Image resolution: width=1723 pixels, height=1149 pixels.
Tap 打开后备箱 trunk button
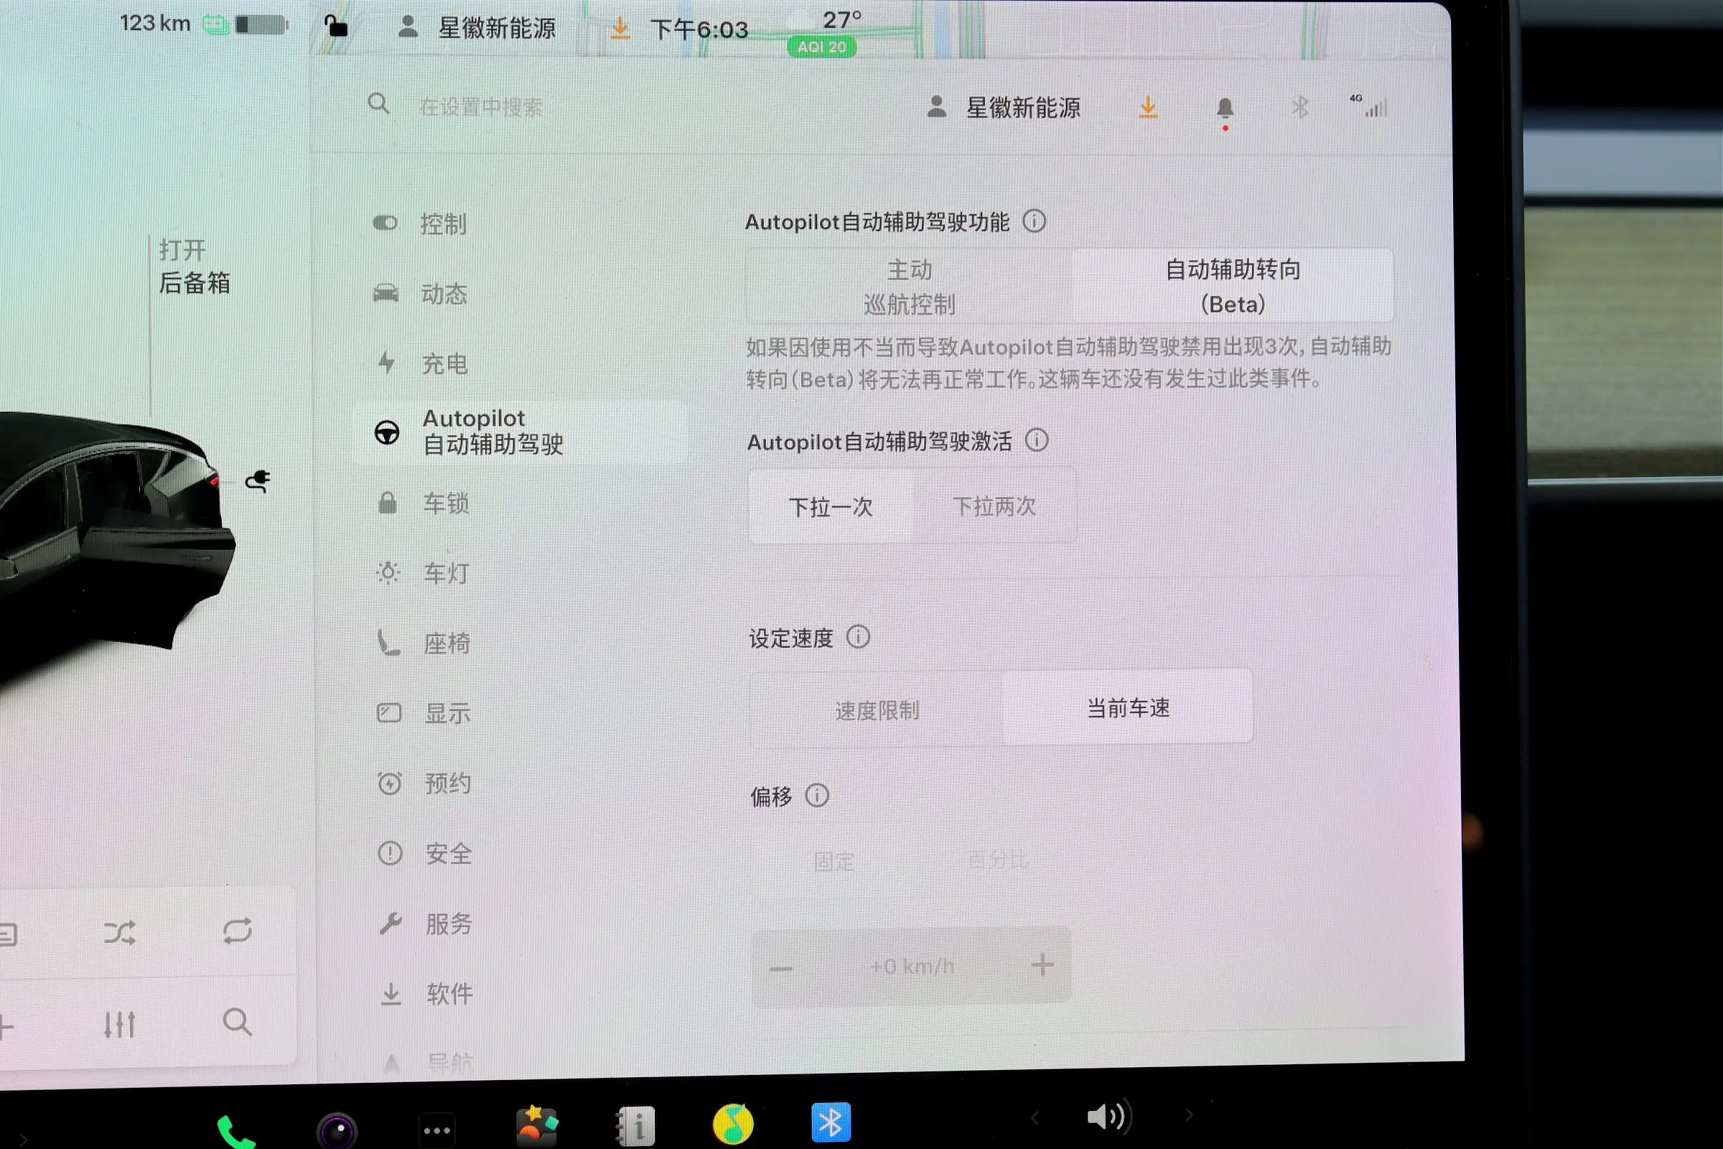[x=194, y=266]
